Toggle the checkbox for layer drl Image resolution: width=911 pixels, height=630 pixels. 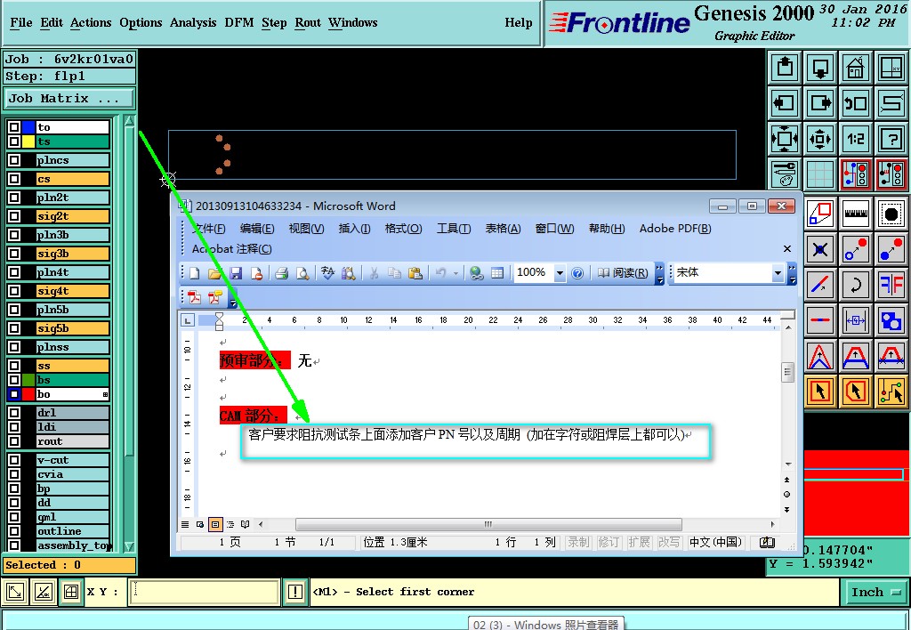[x=14, y=413]
